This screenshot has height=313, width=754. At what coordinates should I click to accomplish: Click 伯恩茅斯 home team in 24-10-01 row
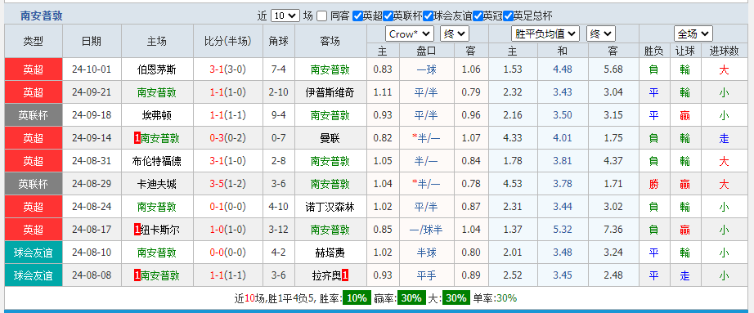tap(157, 69)
